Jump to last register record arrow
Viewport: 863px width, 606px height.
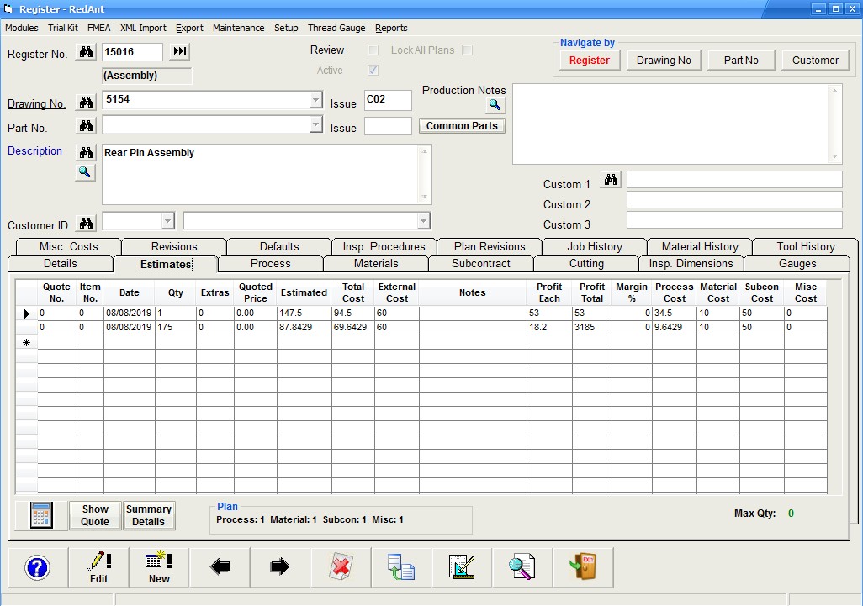pos(179,52)
